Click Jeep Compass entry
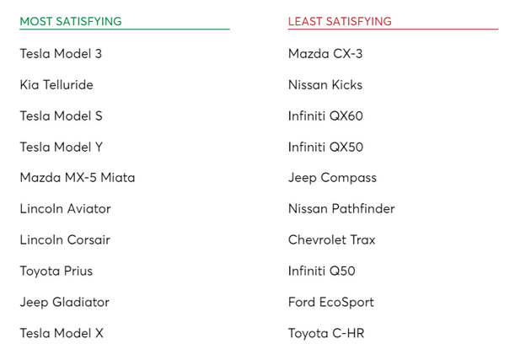The width and height of the screenshot is (531, 360). (x=333, y=178)
